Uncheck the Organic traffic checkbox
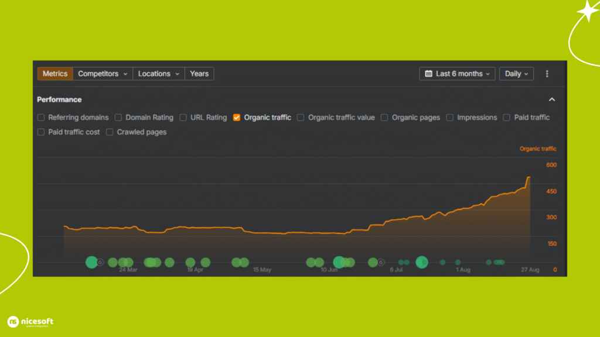This screenshot has width=600, height=337. [237, 117]
